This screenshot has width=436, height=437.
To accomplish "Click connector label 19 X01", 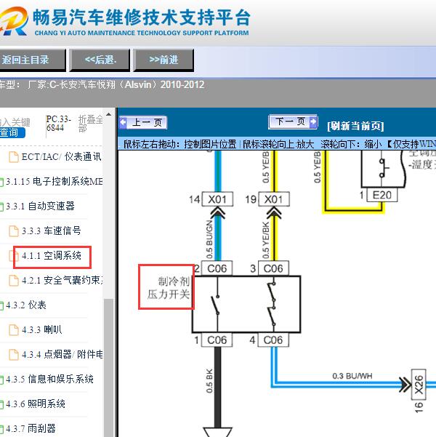I will [x=267, y=199].
